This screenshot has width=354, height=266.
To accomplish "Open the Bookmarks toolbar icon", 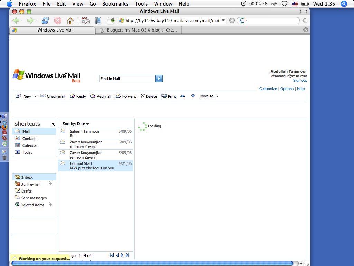I will 98,20.
